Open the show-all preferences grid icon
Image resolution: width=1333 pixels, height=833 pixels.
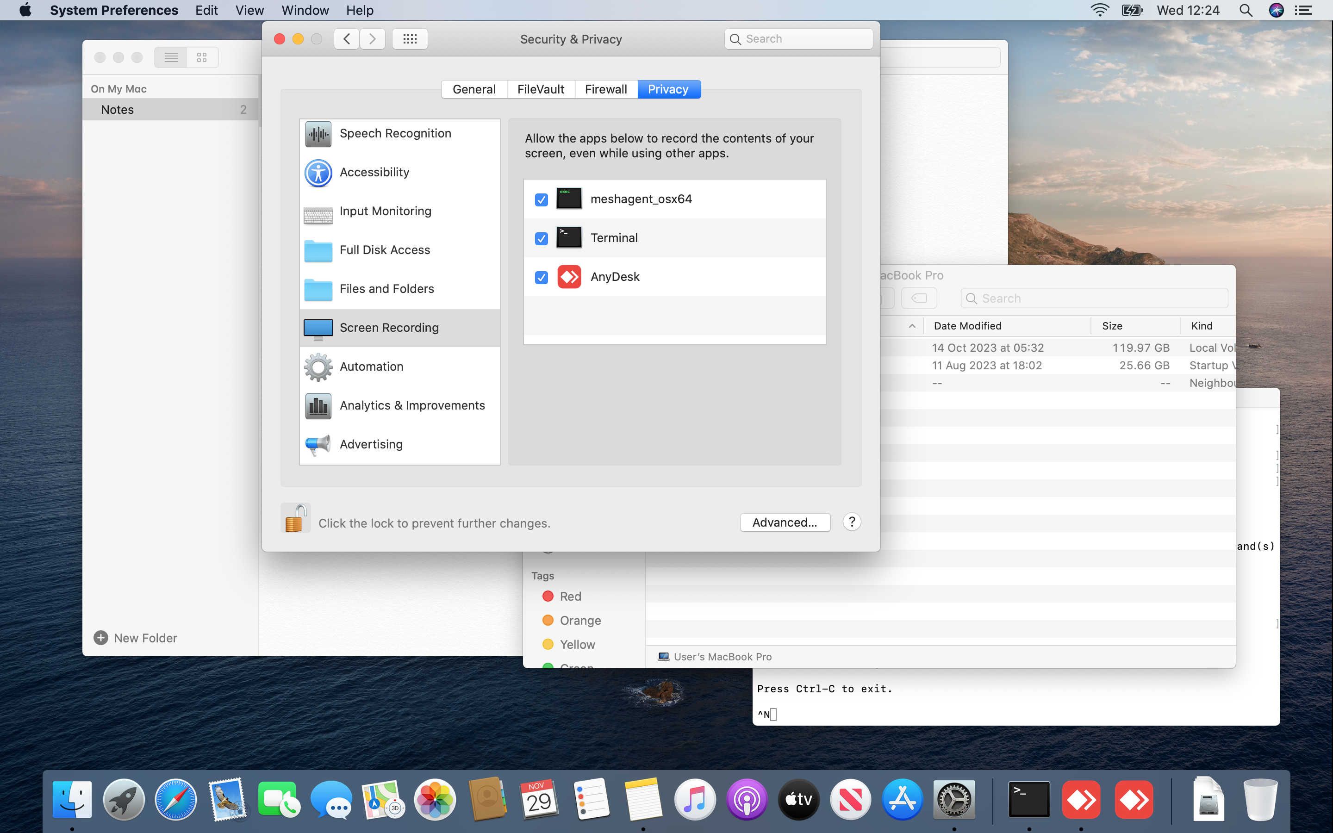point(410,39)
